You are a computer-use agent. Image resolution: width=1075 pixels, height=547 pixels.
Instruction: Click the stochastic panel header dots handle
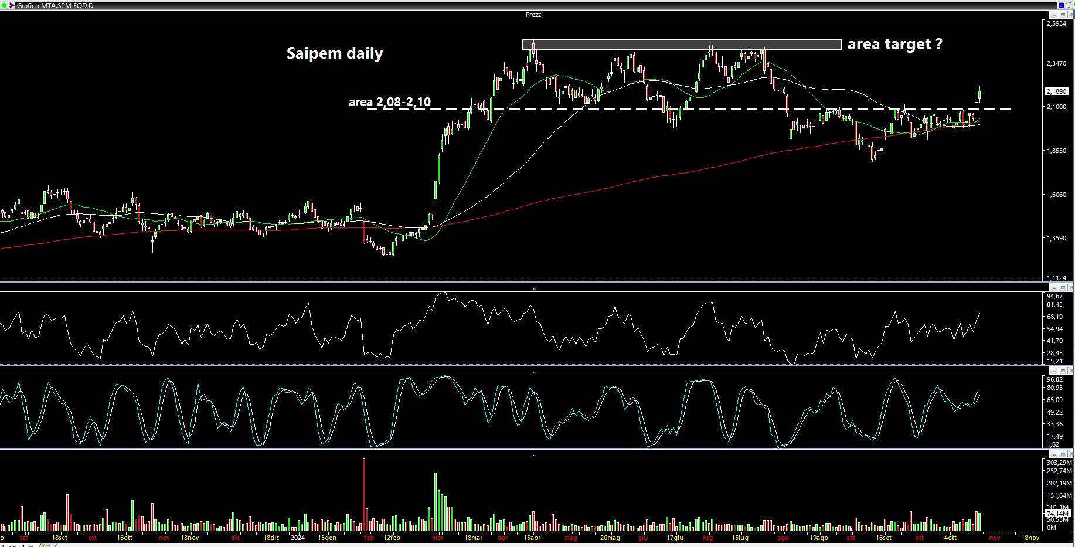pyautogui.click(x=534, y=372)
